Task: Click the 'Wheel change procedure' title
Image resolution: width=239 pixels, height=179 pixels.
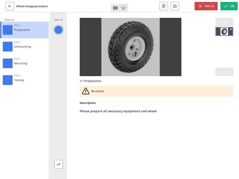Action: pyautogui.click(x=32, y=6)
